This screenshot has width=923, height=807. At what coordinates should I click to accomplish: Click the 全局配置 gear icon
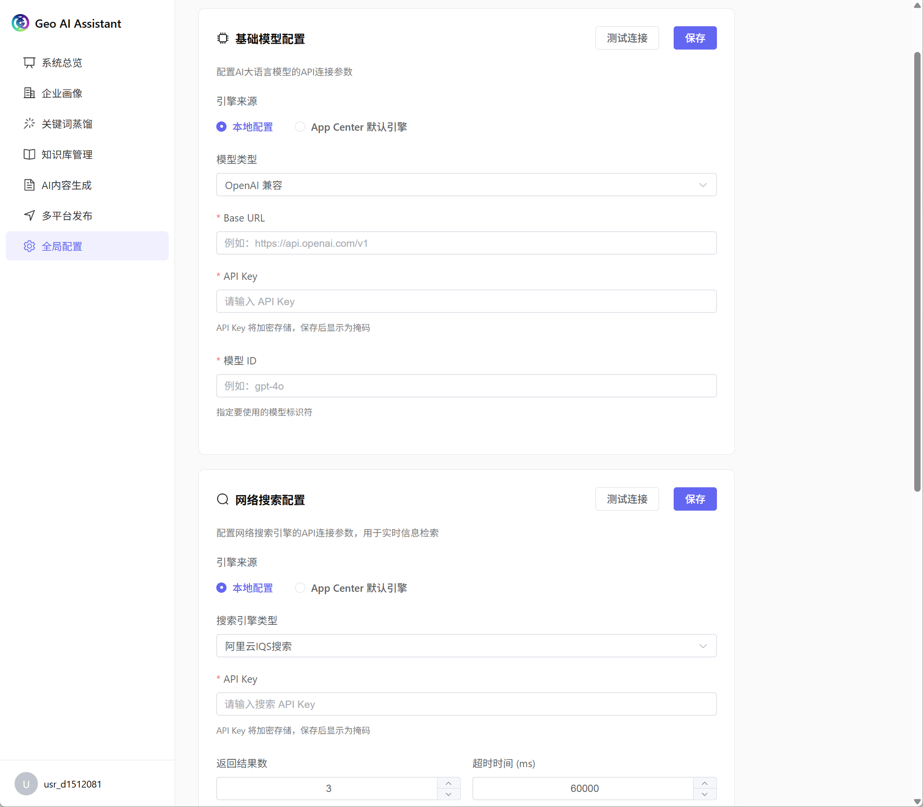point(29,246)
